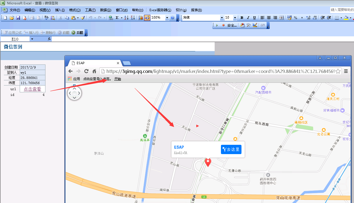Open Excel Help question mark icon
The height and width of the screenshot is (203, 354).
click(x=172, y=18)
